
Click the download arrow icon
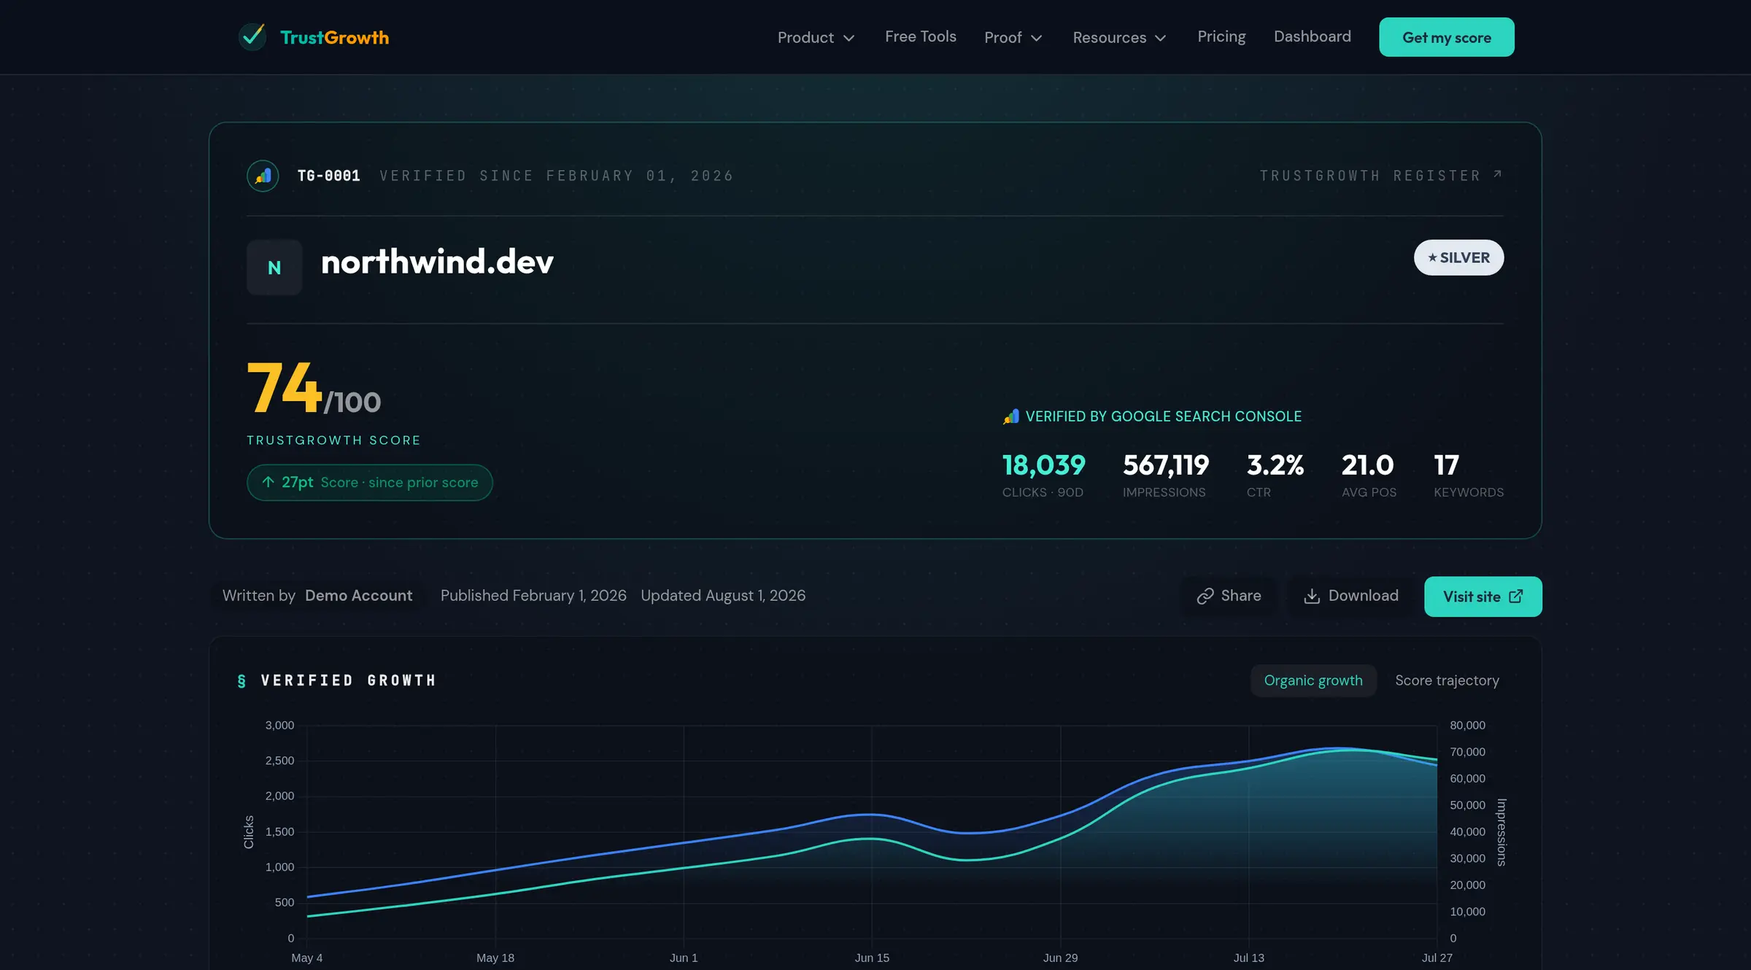point(1312,597)
